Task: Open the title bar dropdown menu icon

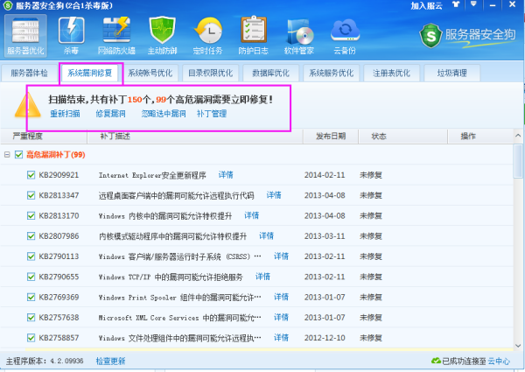Action: 473,4
